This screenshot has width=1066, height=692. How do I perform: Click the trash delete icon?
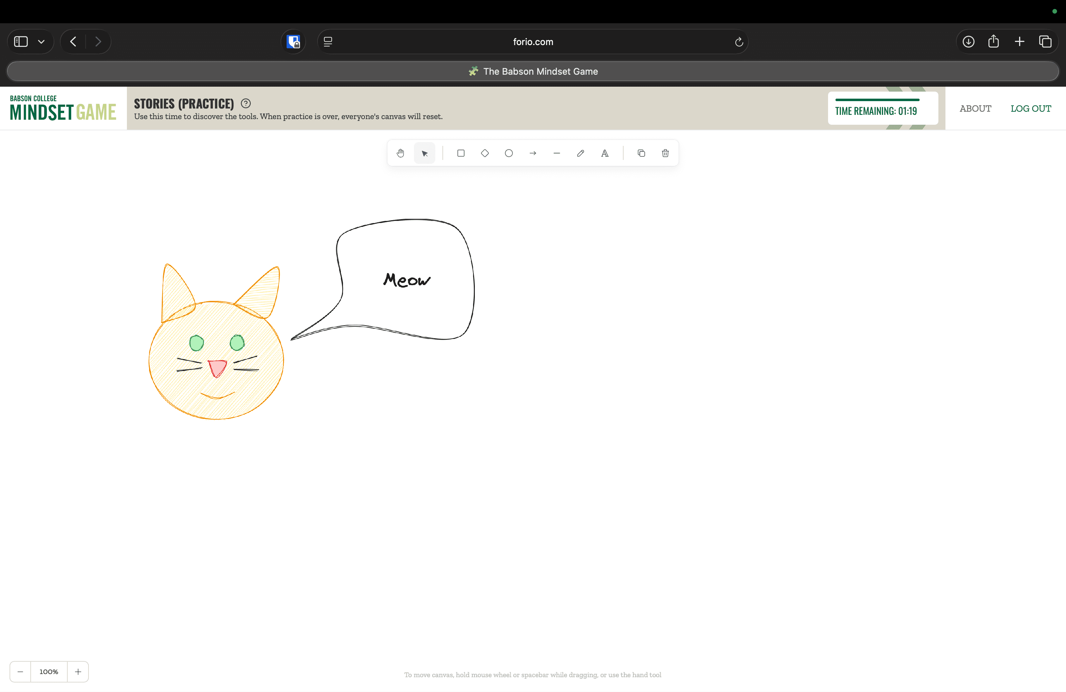665,153
